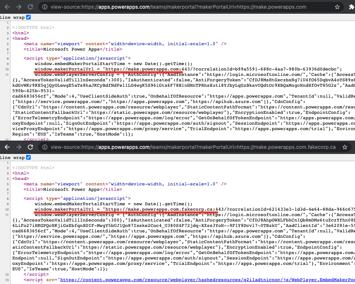Click the forward arrow in the top browser window
The height and width of the screenshot is (284, 355).
pyautogui.click(x=19, y=7)
